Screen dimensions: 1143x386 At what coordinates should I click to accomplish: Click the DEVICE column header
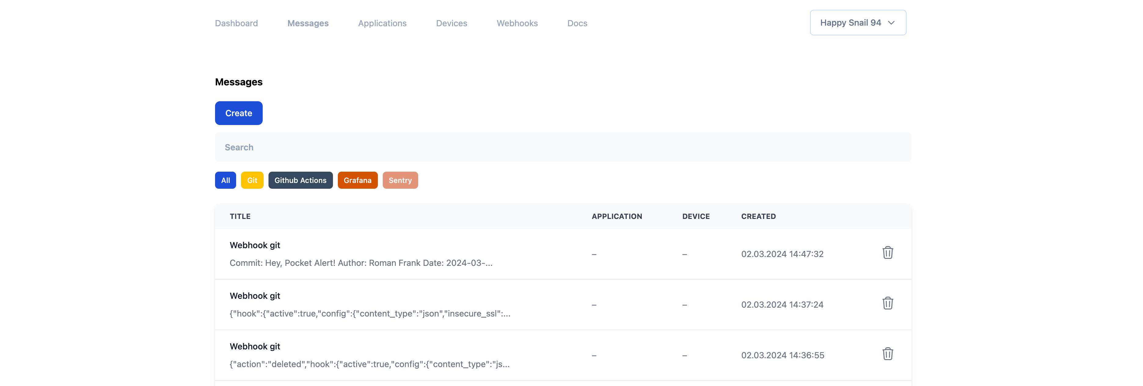696,216
